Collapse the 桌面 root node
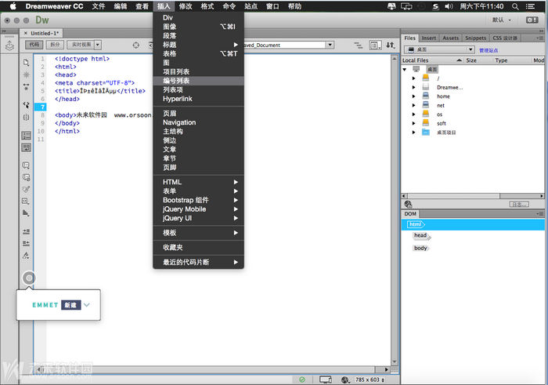Image resolution: width=548 pixels, height=385 pixels. 405,69
